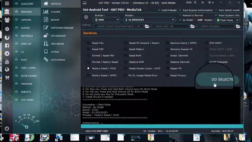
Task: Click the screenshot camera icon in title bar
Action: point(203,3)
